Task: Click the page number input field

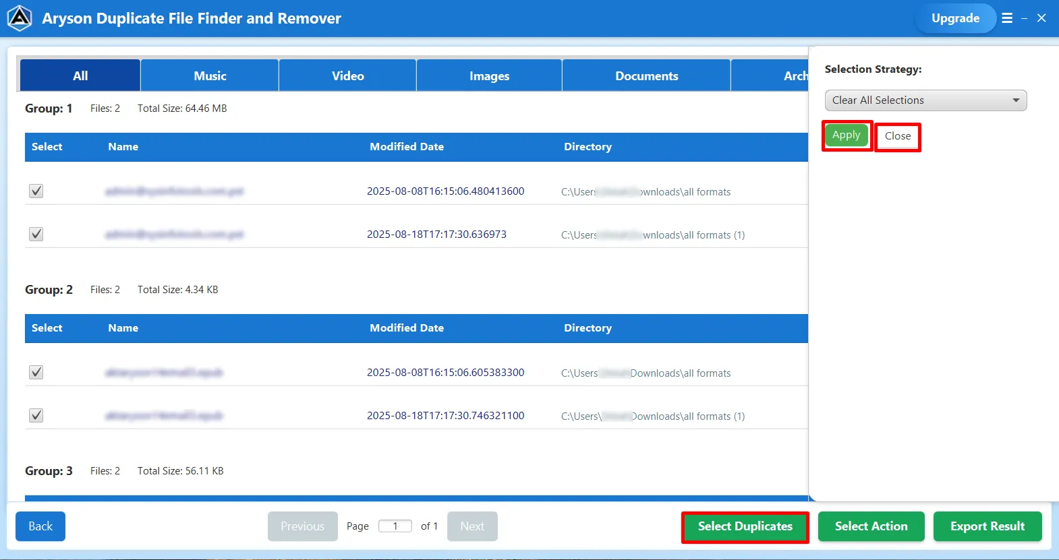Action: [x=395, y=526]
